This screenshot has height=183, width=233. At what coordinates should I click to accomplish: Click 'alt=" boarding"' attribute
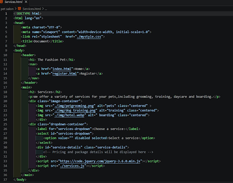102,115
